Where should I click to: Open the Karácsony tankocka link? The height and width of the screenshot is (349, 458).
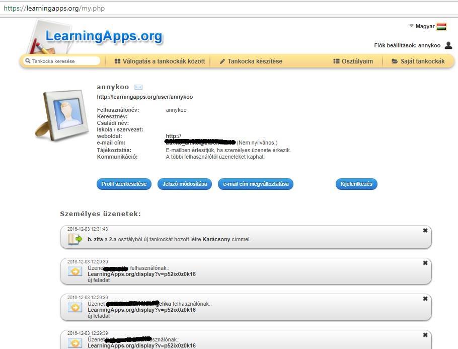pyautogui.click(x=216, y=239)
